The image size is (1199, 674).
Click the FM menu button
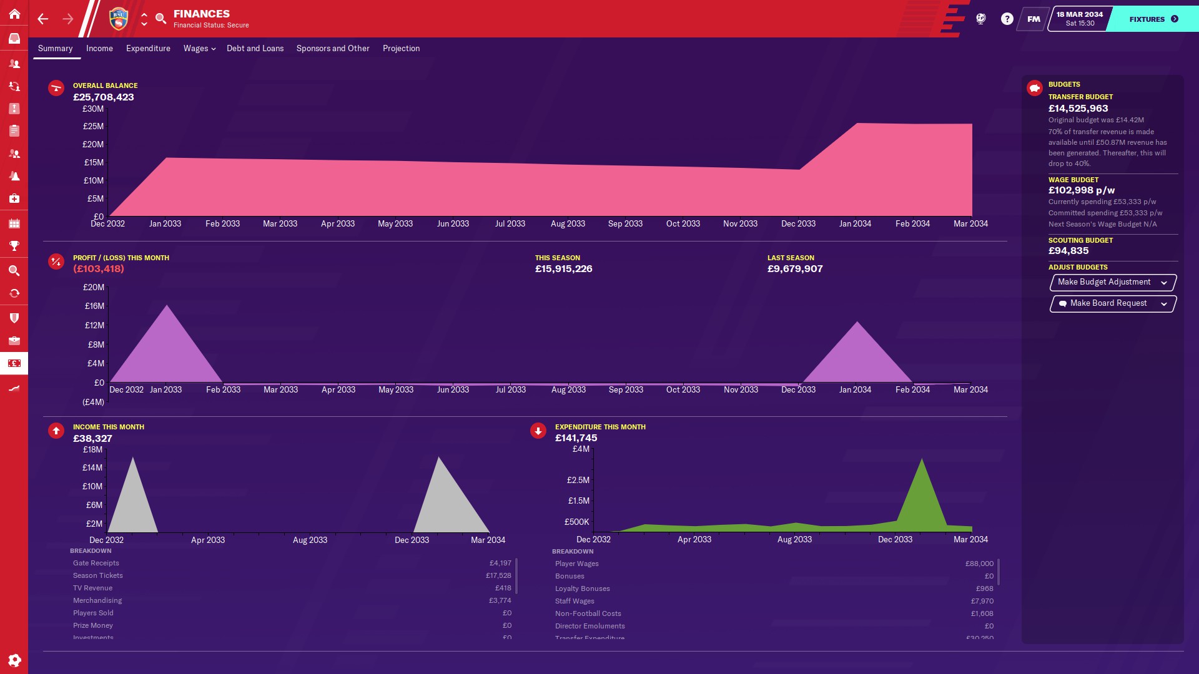point(1034,19)
